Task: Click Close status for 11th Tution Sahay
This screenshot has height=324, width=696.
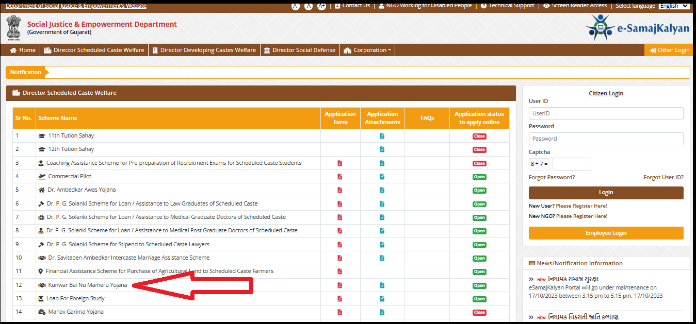Action: tap(479, 137)
